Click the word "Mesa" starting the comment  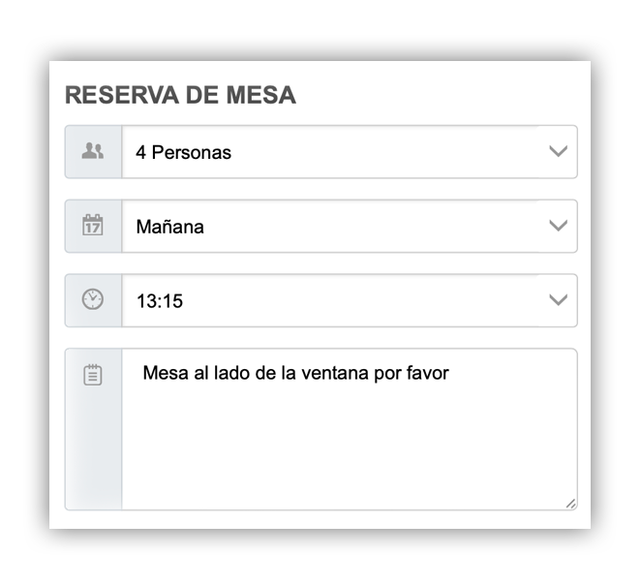(x=163, y=373)
